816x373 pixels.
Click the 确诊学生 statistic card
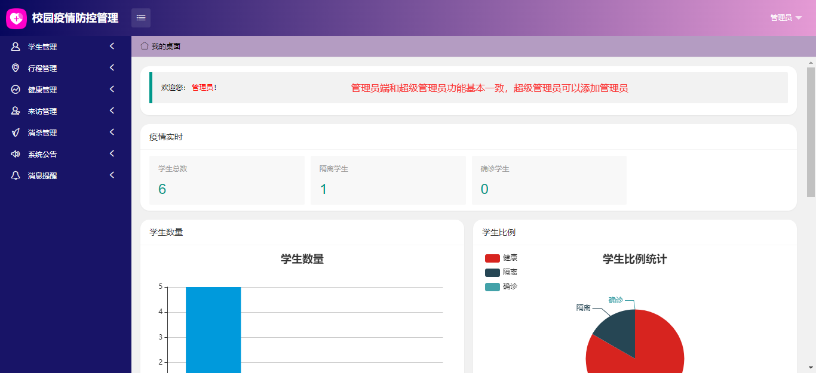click(x=550, y=180)
